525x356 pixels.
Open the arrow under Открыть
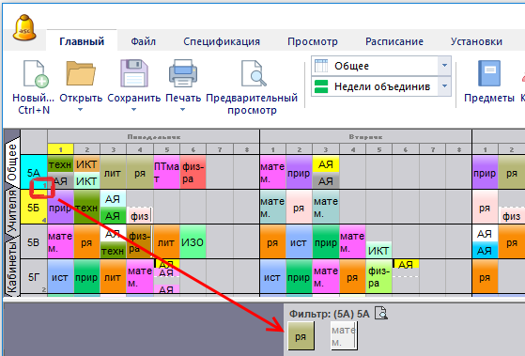coord(81,110)
